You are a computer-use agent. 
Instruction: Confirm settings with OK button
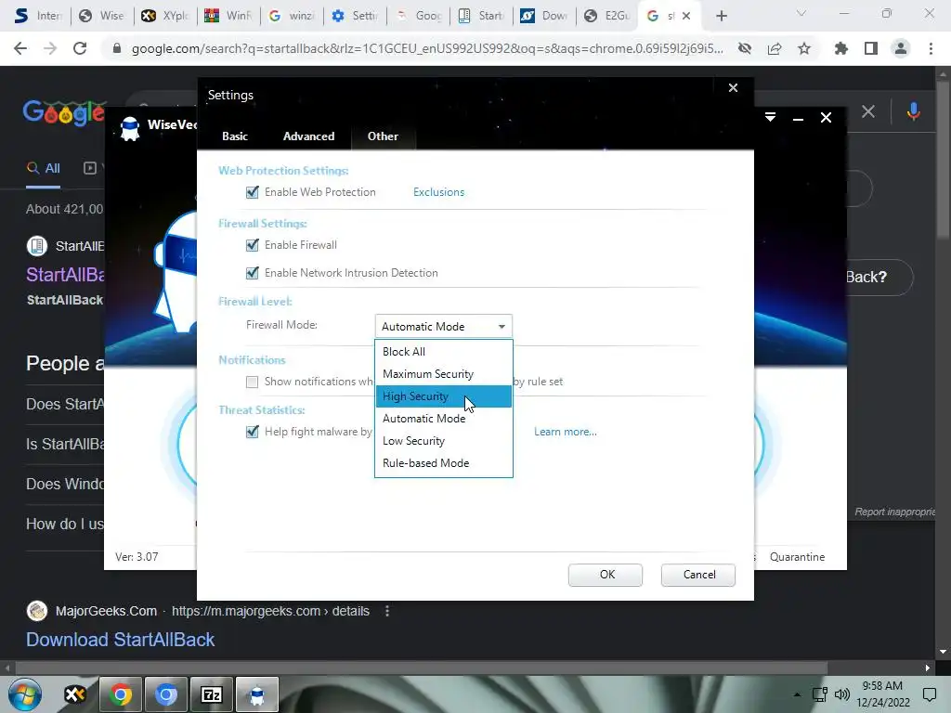(606, 575)
